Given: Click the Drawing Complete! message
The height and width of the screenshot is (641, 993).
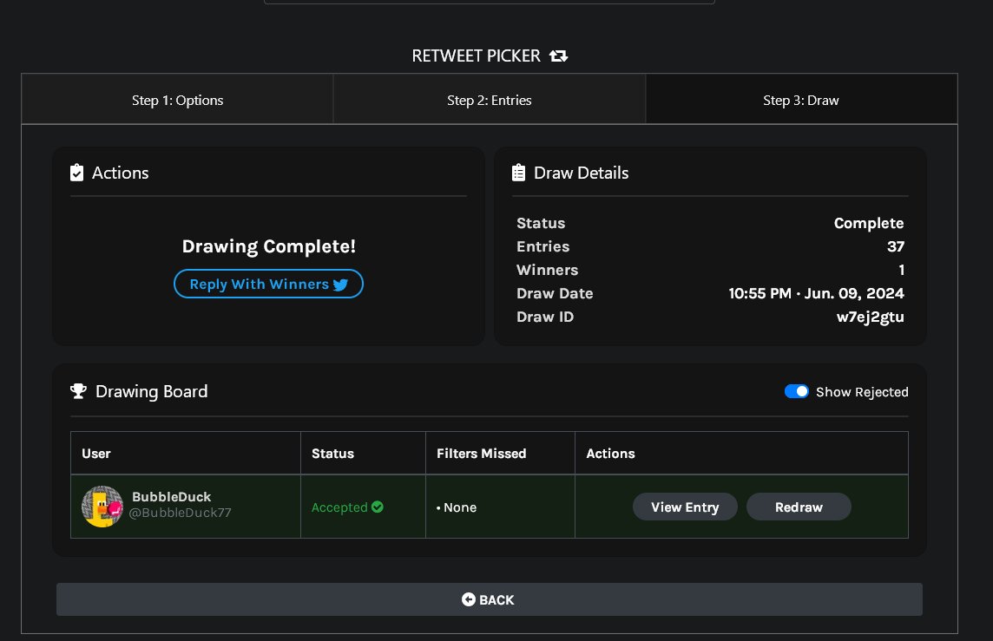Looking at the screenshot, I should click(x=268, y=246).
